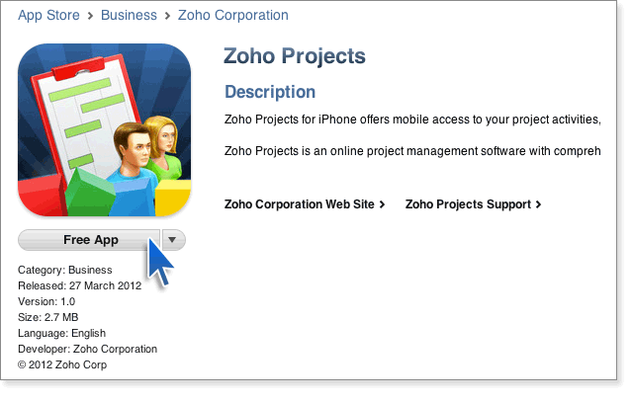Click the 'Zoho Projects for iPhone' description line
This screenshot has width=633, height=401.
pyautogui.click(x=412, y=120)
